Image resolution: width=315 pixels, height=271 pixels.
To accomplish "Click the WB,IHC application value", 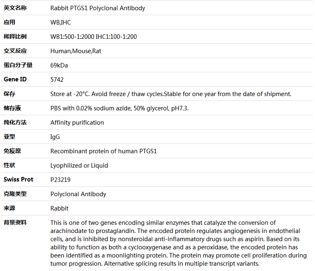I will click(x=61, y=22).
